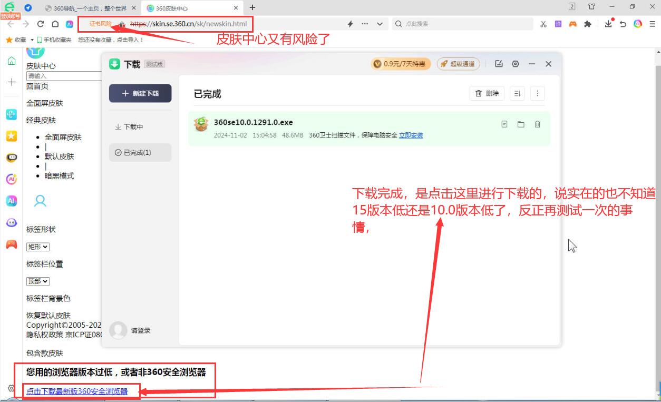This screenshot has height=402, width=661.
Task: Open the vertical three-dot more menu
Action: coord(538,93)
